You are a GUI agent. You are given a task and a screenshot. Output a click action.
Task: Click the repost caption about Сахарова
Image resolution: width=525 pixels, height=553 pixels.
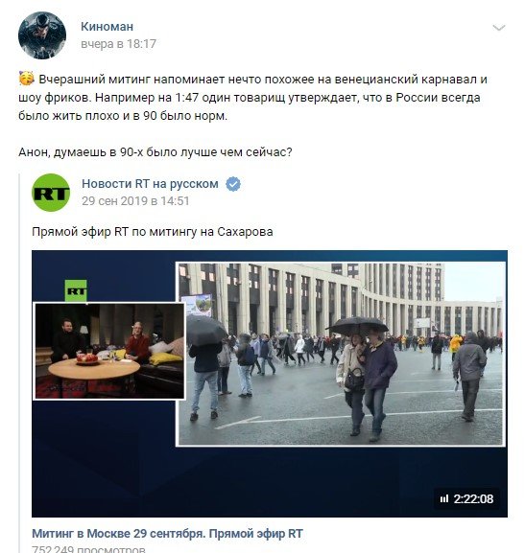click(153, 232)
